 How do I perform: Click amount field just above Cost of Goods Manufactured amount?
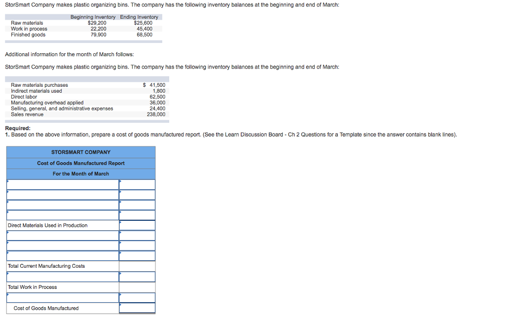tap(137, 298)
